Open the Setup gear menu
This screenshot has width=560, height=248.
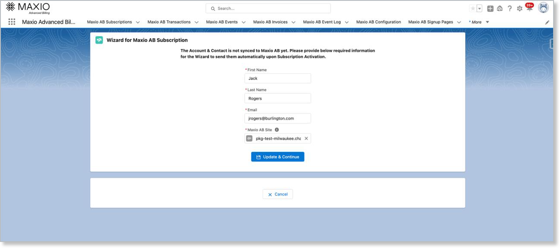[x=520, y=9]
